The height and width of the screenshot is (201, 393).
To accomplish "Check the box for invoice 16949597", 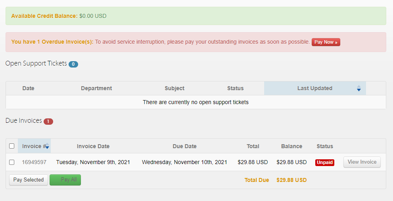I will 12,162.
